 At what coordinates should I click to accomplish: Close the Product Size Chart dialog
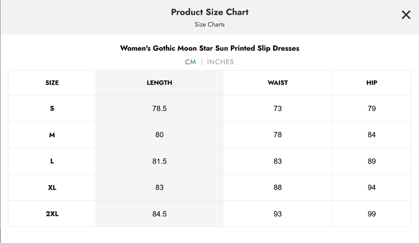[405, 15]
